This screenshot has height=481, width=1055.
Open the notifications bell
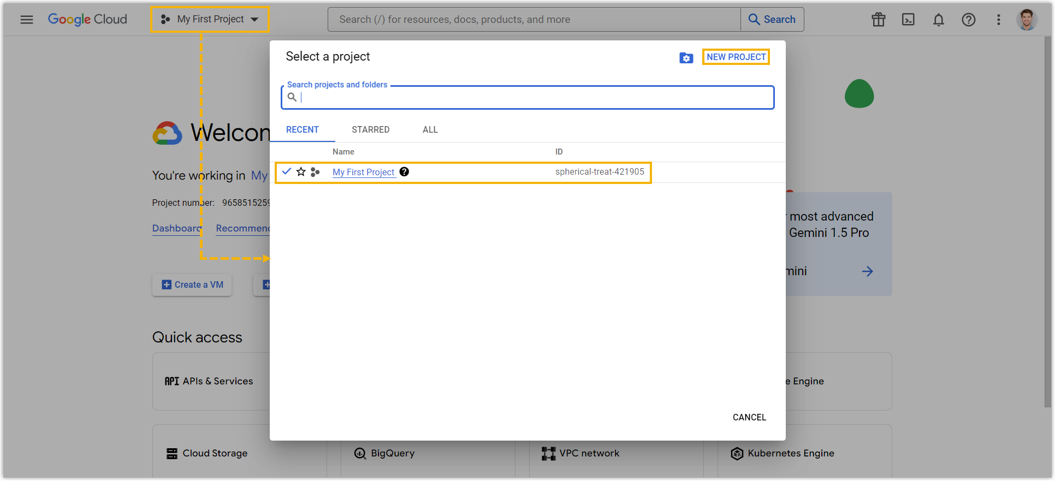[938, 20]
